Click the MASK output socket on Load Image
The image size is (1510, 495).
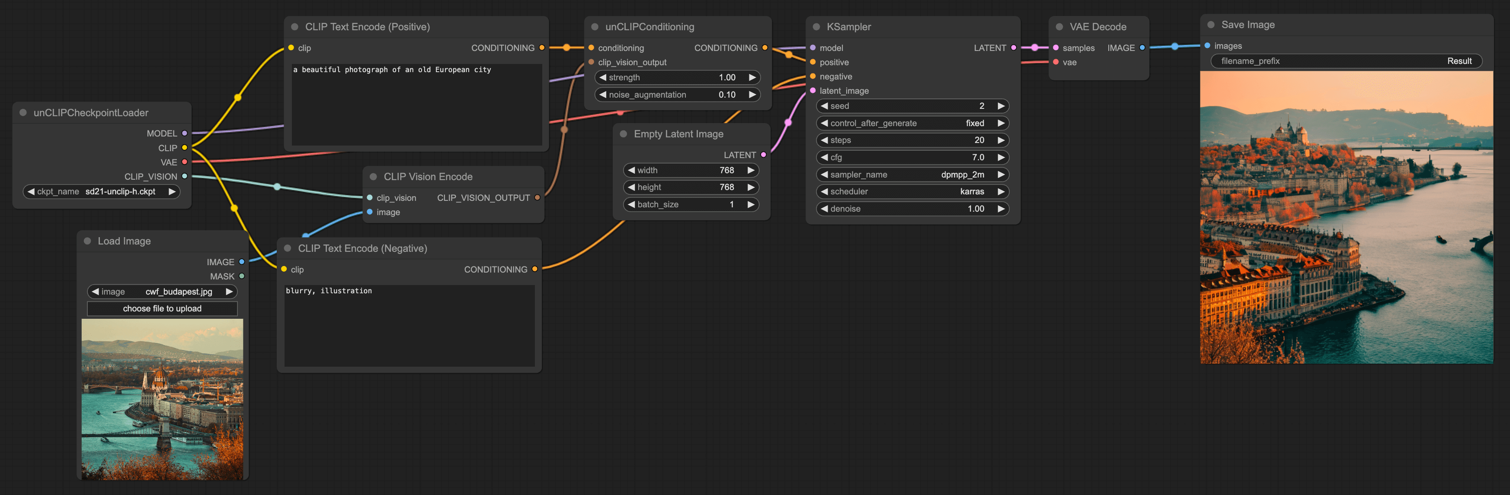point(242,276)
